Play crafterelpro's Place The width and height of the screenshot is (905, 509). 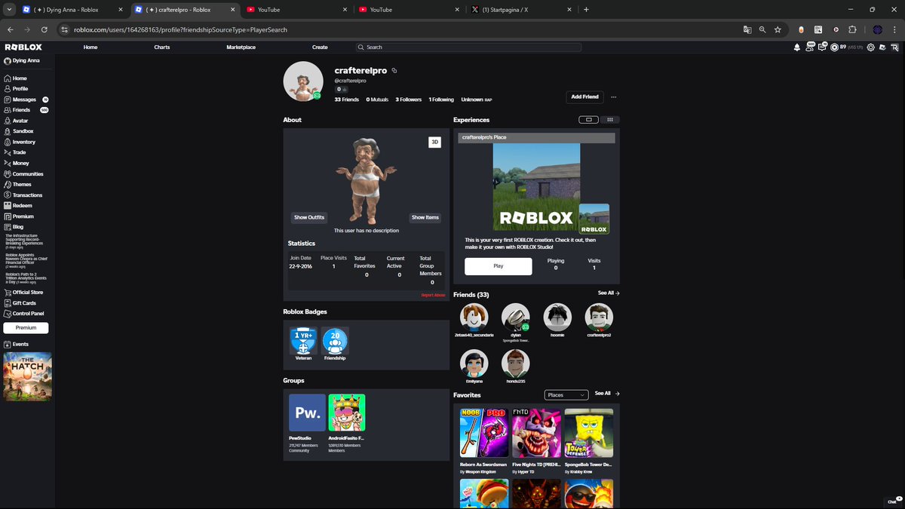point(499,266)
